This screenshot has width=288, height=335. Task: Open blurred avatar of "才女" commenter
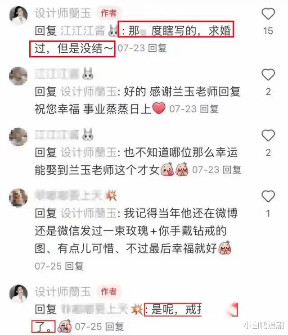coord(18,137)
